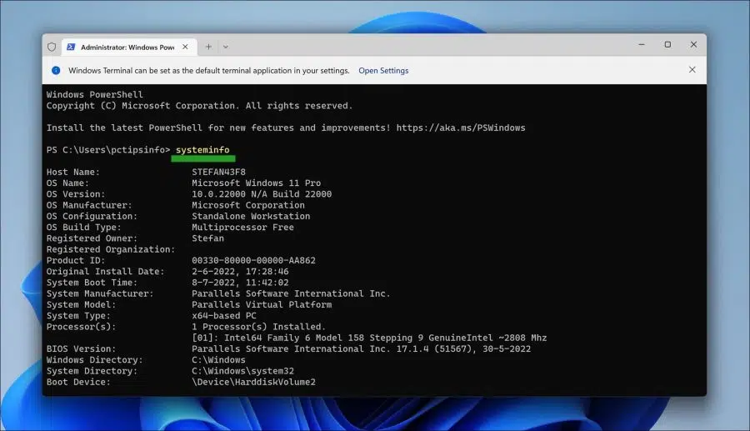Click 'Parallels Virtual Platform' value

click(262, 304)
